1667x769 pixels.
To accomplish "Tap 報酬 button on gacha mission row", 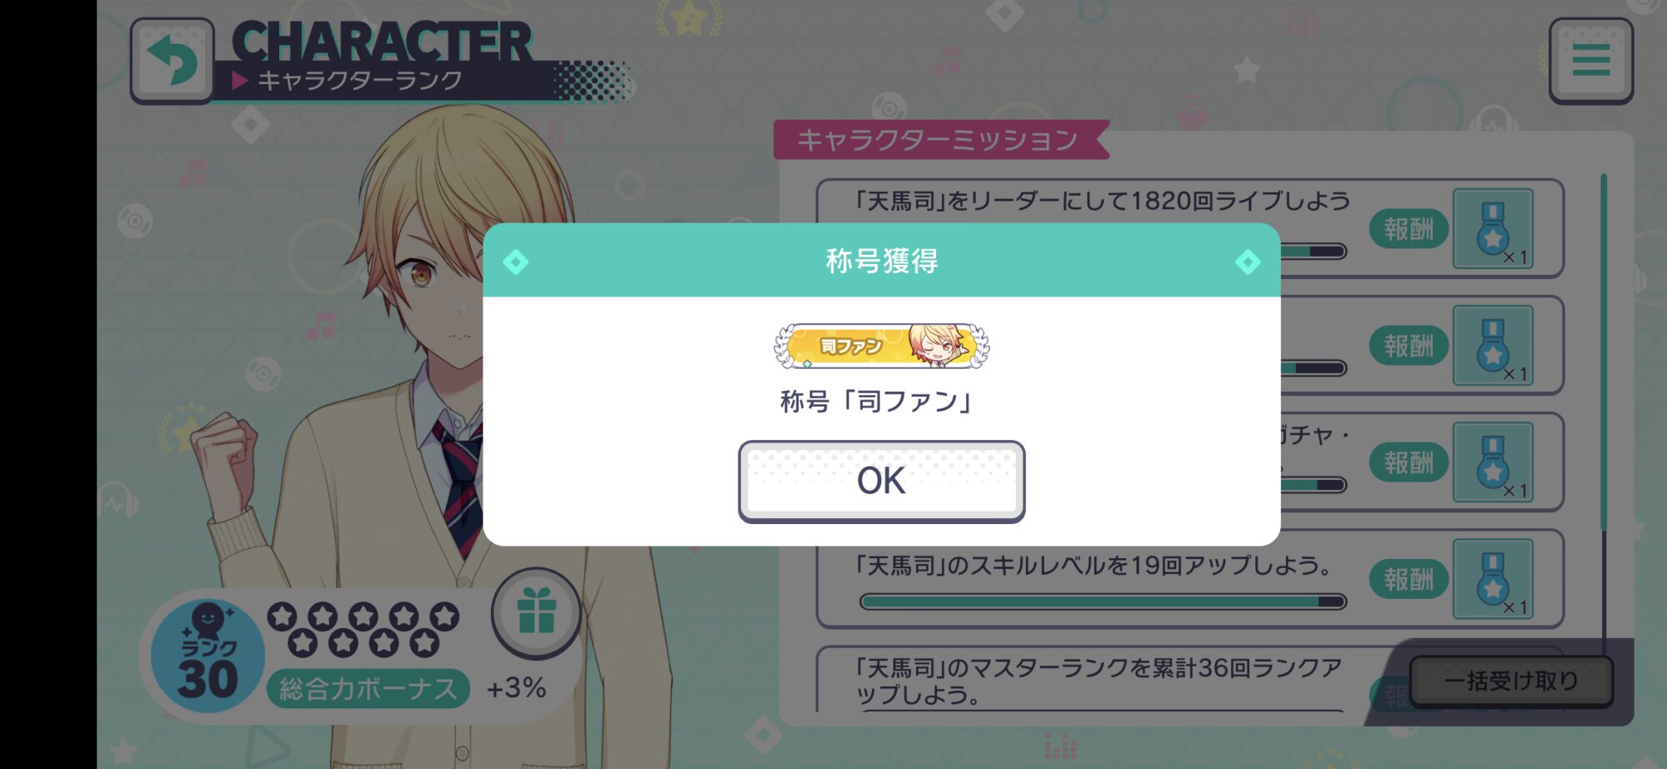I will pos(1409,462).
